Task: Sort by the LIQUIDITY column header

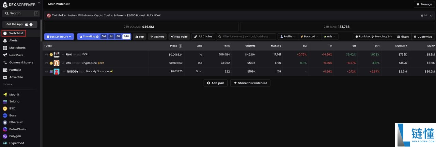Action: tap(401, 46)
